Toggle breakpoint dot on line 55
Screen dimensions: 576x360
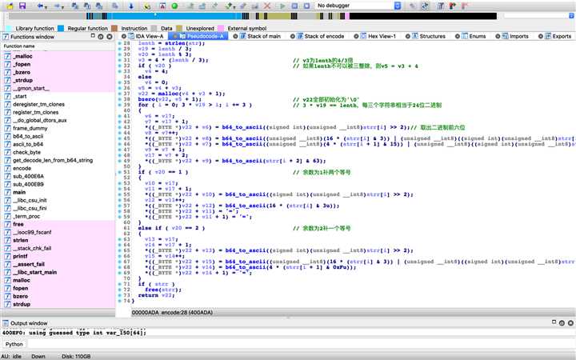(x=120, y=194)
